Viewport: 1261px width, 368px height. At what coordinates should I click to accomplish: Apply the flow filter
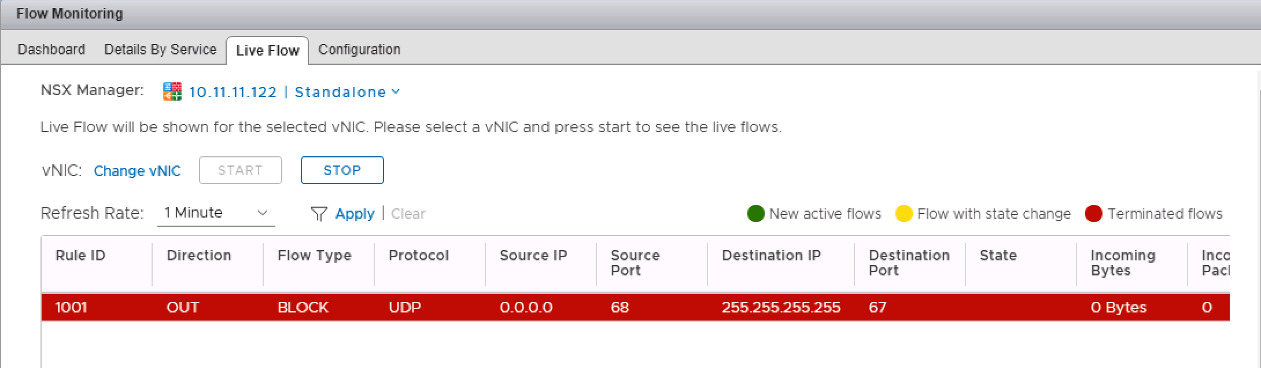point(355,214)
